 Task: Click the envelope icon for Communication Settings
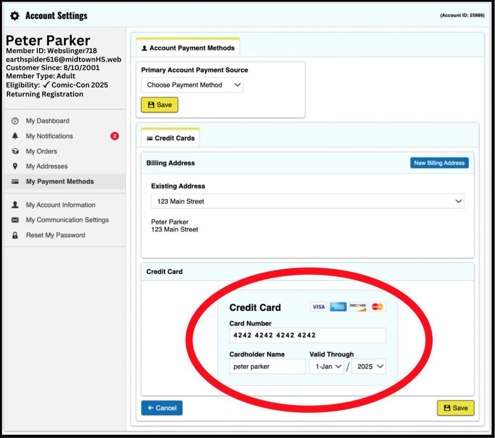pyautogui.click(x=15, y=220)
